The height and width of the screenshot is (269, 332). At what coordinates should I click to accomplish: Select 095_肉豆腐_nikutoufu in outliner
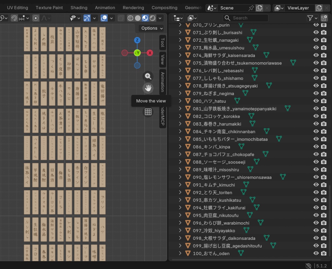point(216,215)
